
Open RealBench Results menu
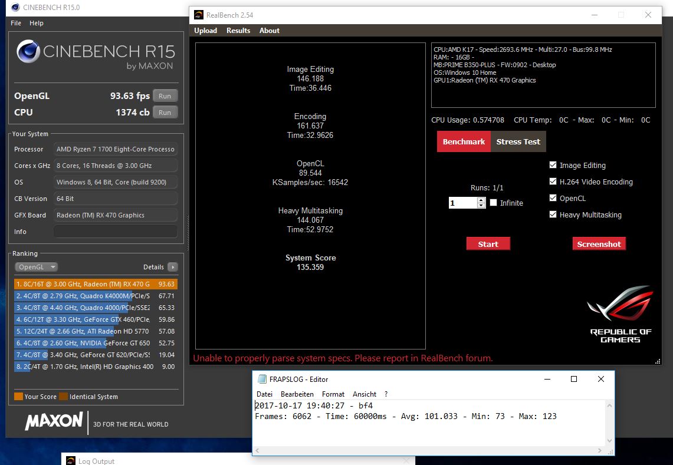[x=238, y=31]
